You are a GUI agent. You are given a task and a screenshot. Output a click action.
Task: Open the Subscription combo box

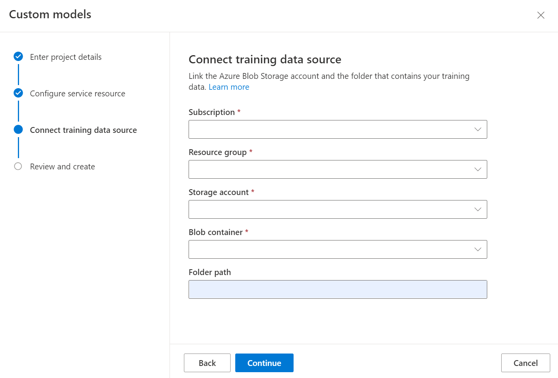click(x=331, y=129)
